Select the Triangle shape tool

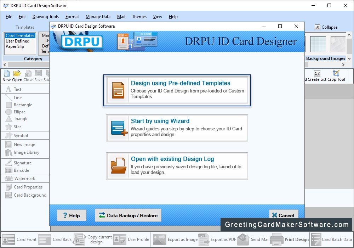17,119
